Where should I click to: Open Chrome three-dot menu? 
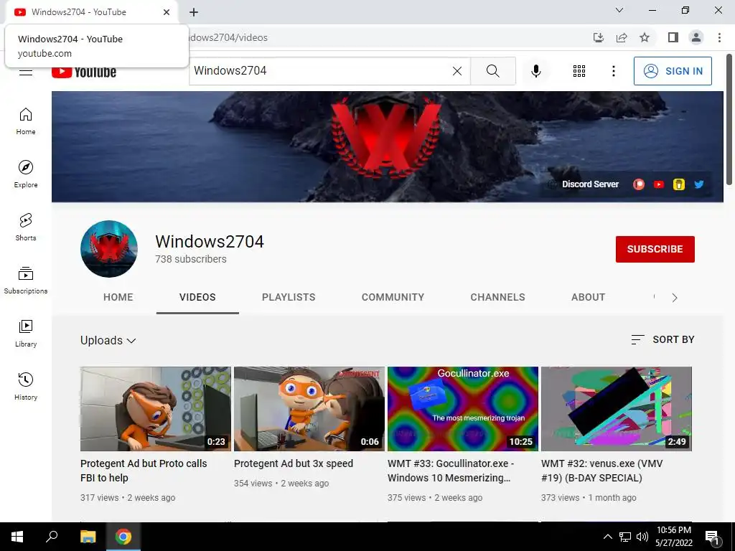coord(719,37)
